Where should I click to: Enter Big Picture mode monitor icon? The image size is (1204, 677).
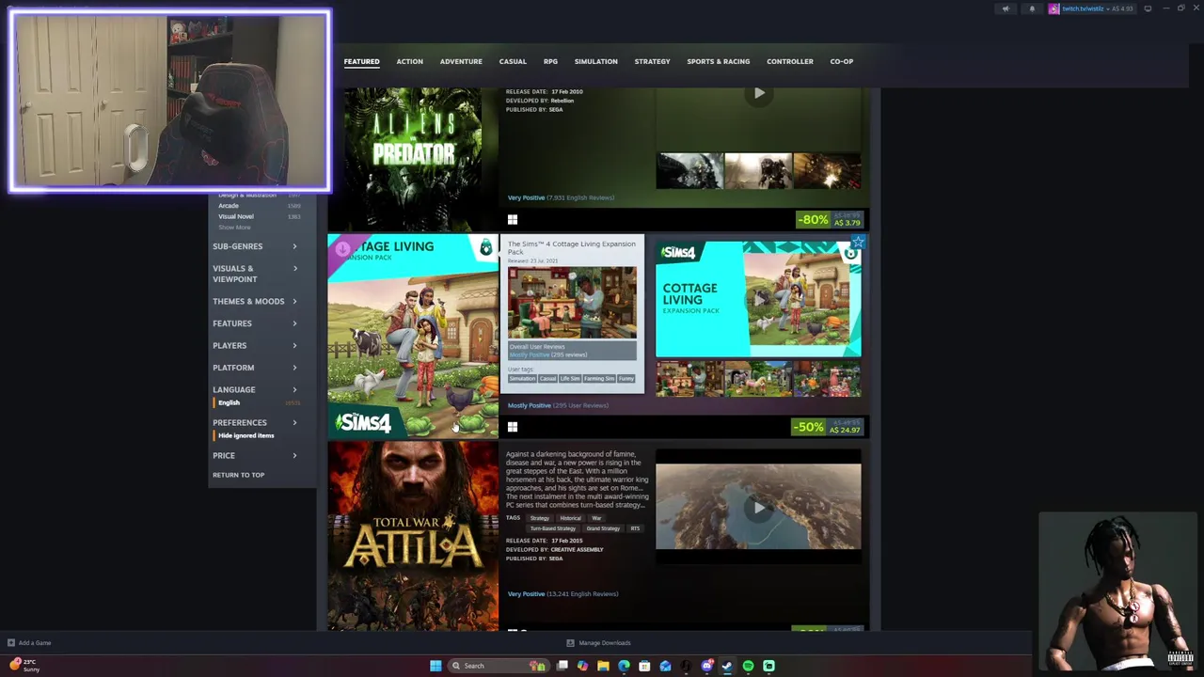(1148, 8)
